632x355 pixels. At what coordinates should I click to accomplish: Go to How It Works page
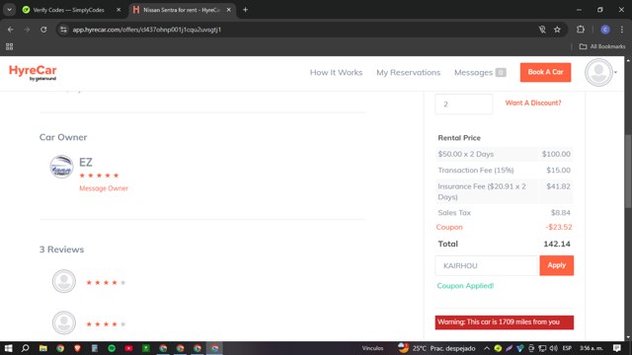pyautogui.click(x=336, y=72)
